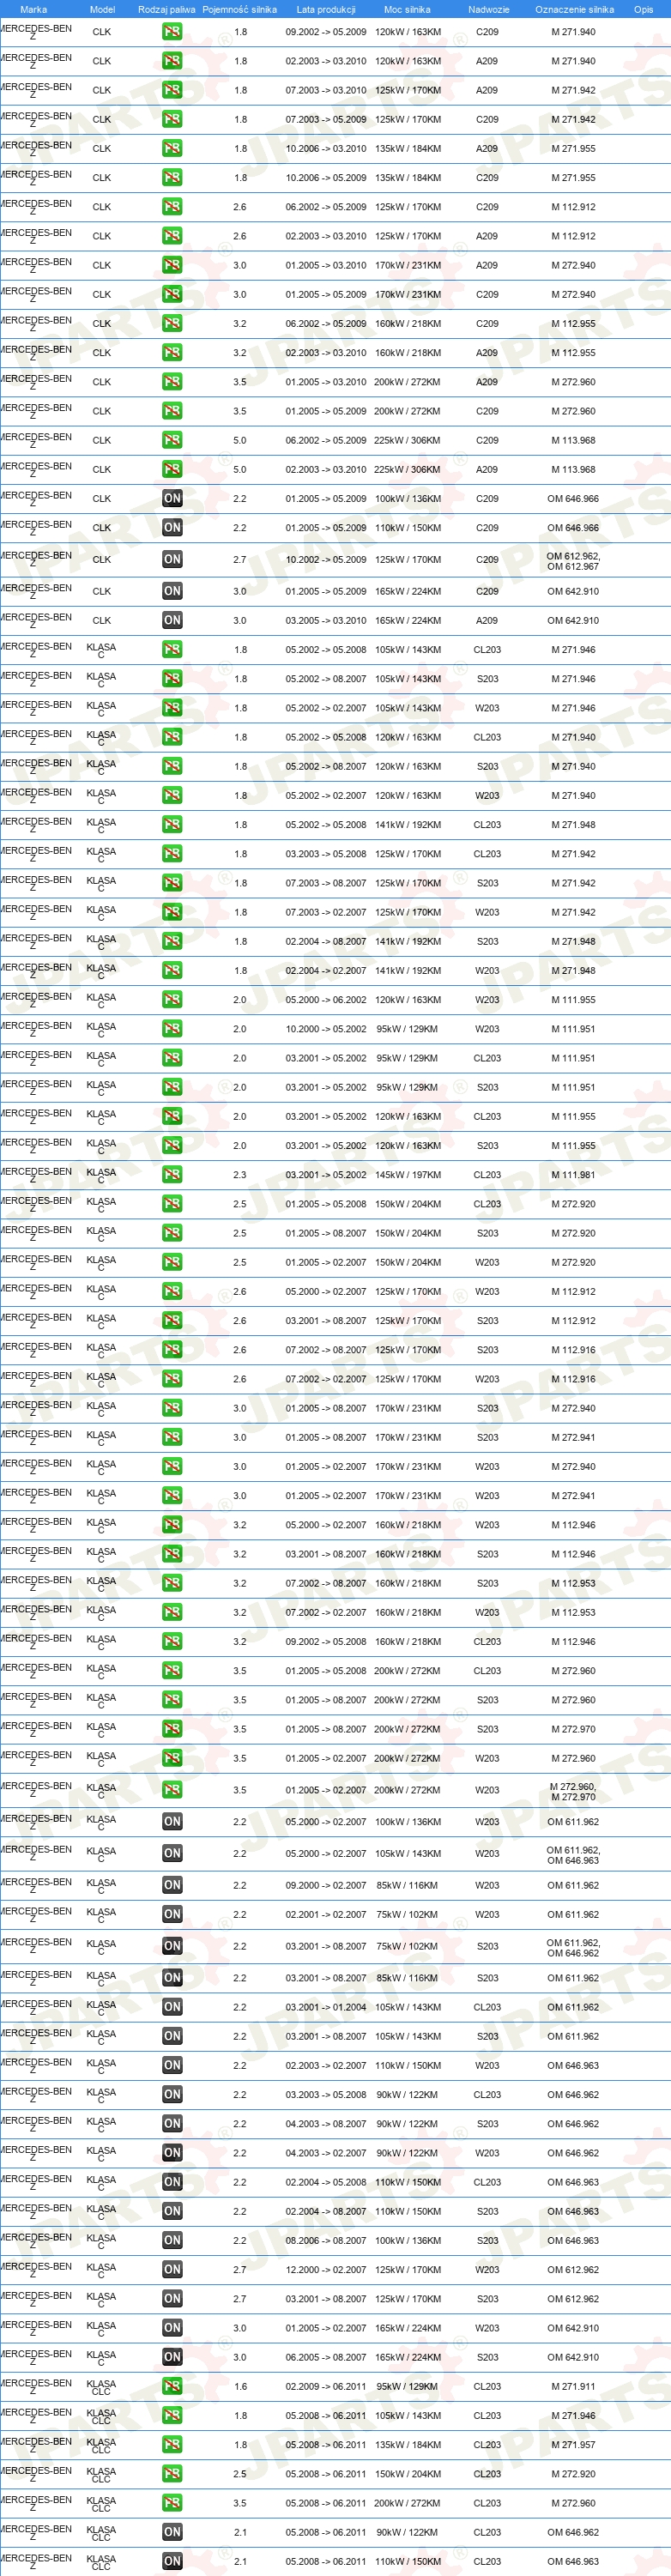This screenshot has height=2576, width=671.
Task: Select A209 body cell in 03.2005 -> 03.2010 row
Action: point(487,621)
